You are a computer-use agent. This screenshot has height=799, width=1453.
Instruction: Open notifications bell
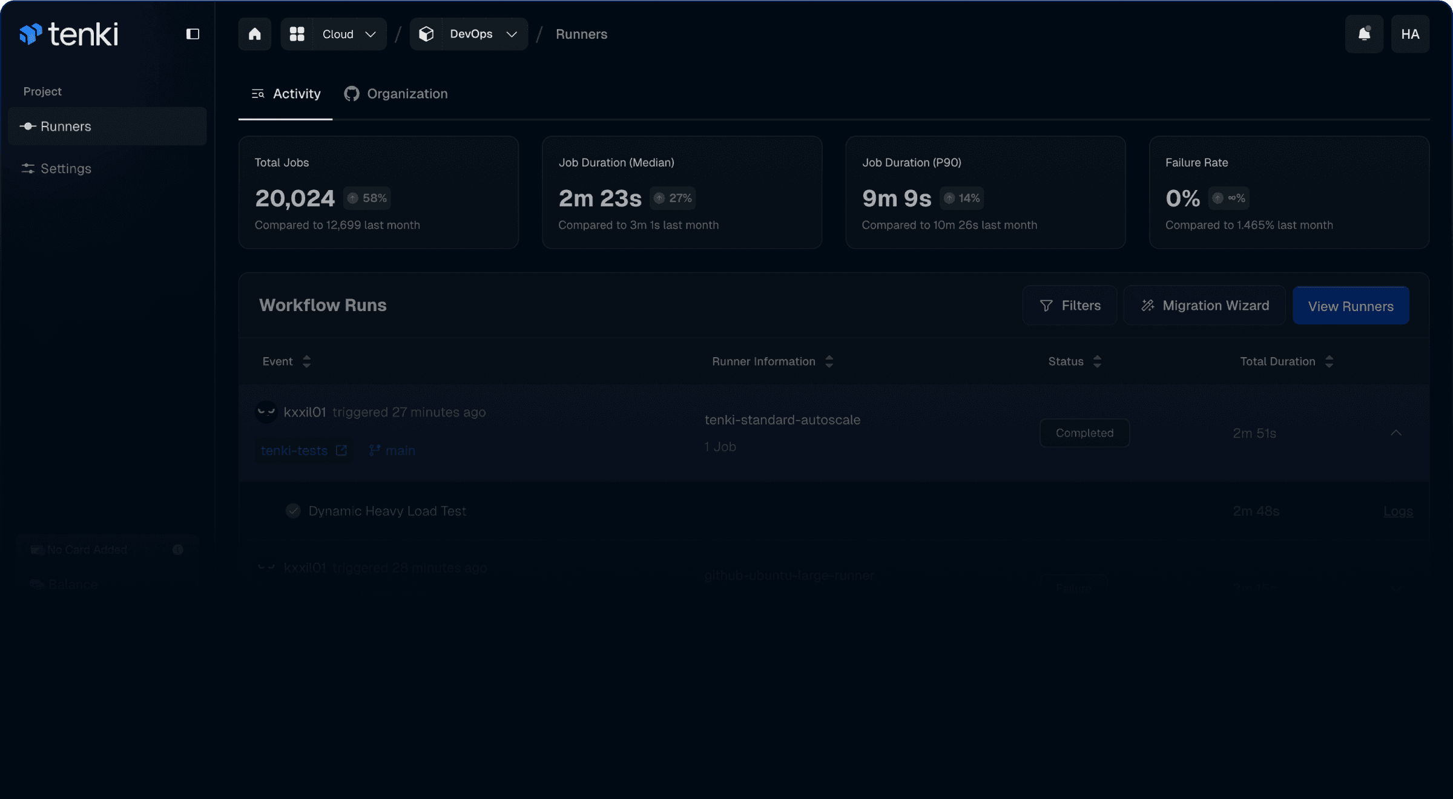[1364, 34]
